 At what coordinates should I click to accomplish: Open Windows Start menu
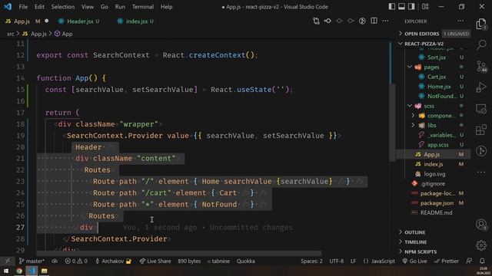click(x=6, y=271)
